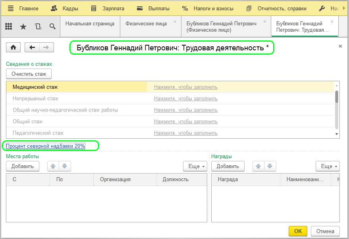Switch to Начальная страница tab

click(x=90, y=24)
